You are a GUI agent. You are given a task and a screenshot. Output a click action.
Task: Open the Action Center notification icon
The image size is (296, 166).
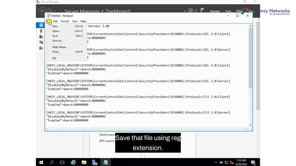click(253, 162)
